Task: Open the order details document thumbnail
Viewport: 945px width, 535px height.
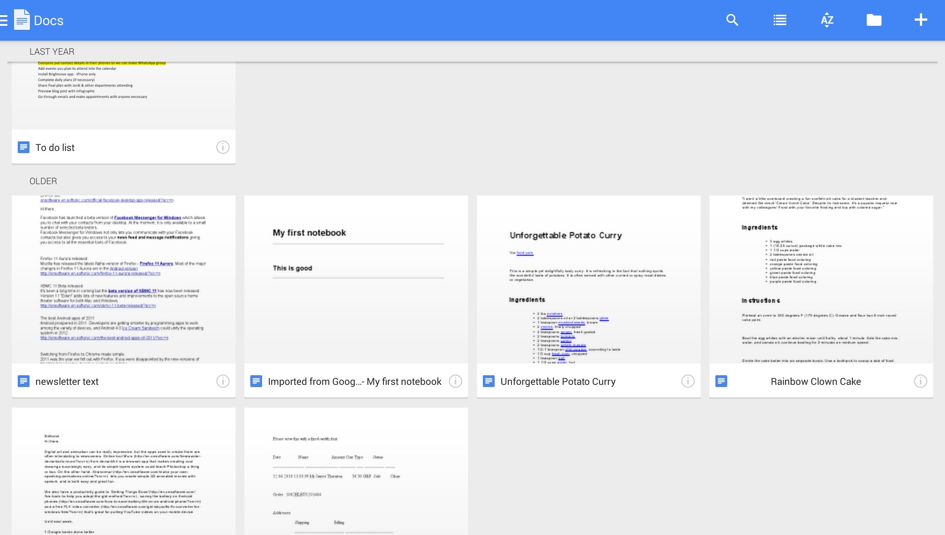Action: (356, 471)
